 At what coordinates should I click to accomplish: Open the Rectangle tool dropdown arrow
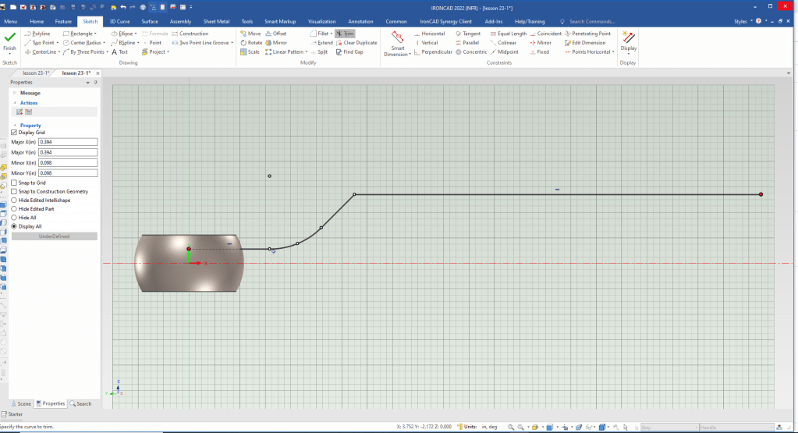(95, 34)
